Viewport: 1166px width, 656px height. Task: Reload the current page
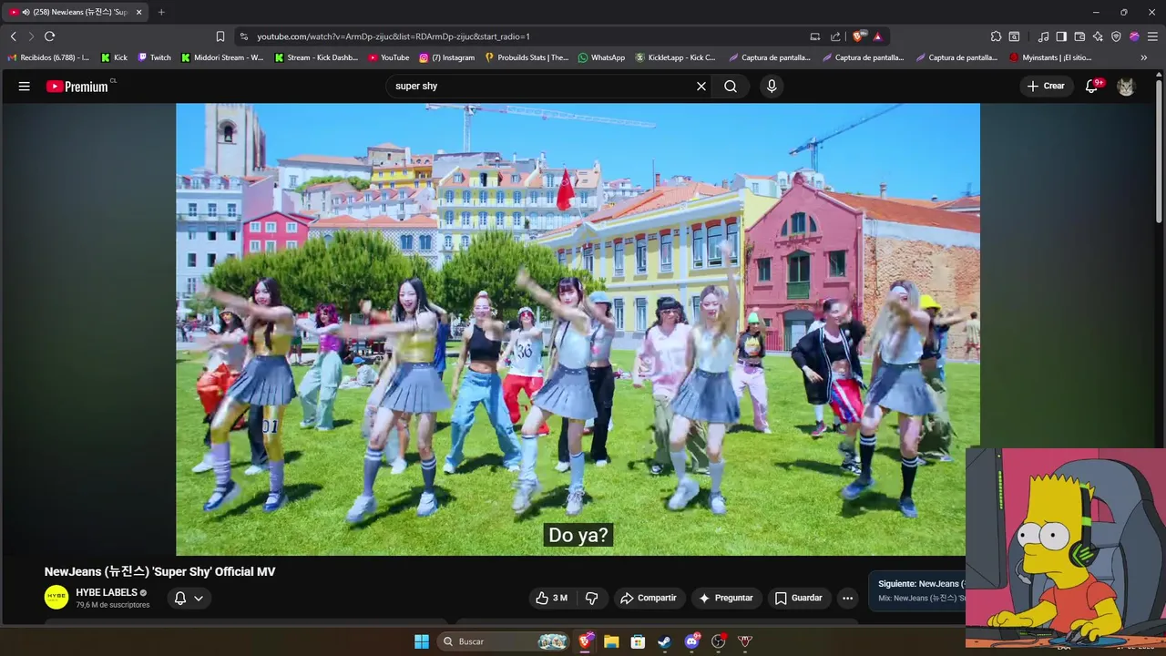click(49, 36)
